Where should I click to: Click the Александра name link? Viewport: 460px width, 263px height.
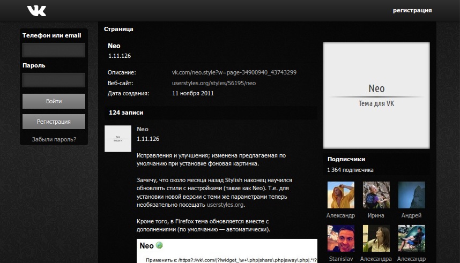[x=376, y=259]
